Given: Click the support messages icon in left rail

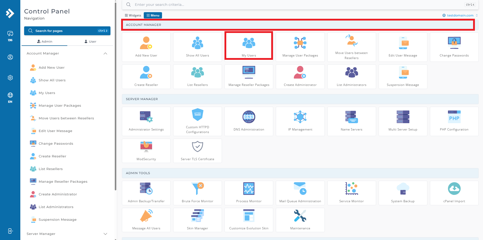Looking at the screenshot, I should tap(10, 36).
